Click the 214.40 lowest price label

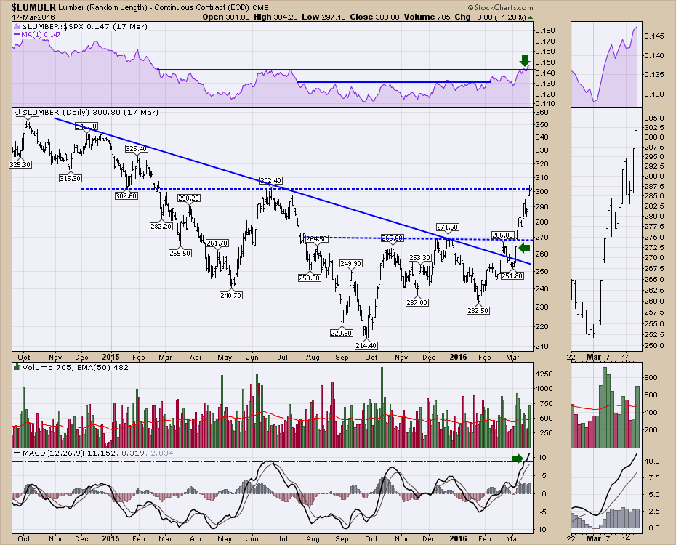366,345
